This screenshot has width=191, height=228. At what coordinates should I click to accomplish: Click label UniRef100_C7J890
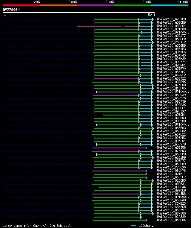[171, 167]
